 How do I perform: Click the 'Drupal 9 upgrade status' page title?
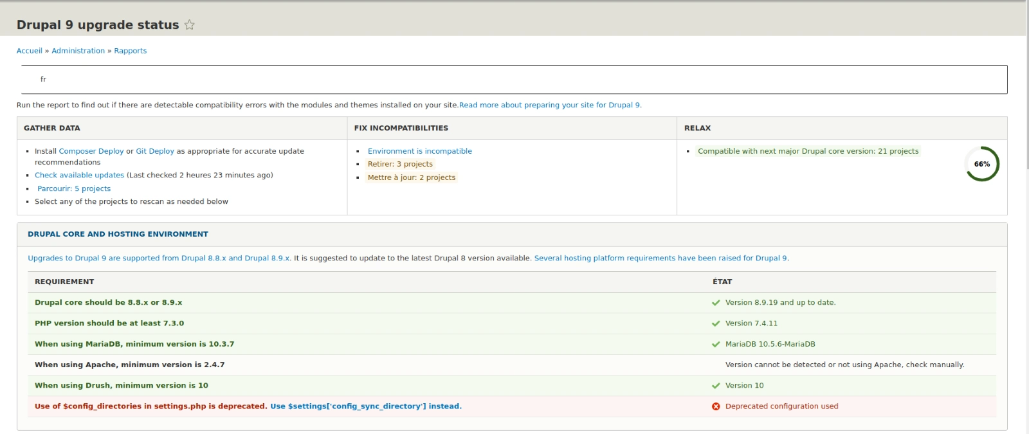(x=98, y=24)
